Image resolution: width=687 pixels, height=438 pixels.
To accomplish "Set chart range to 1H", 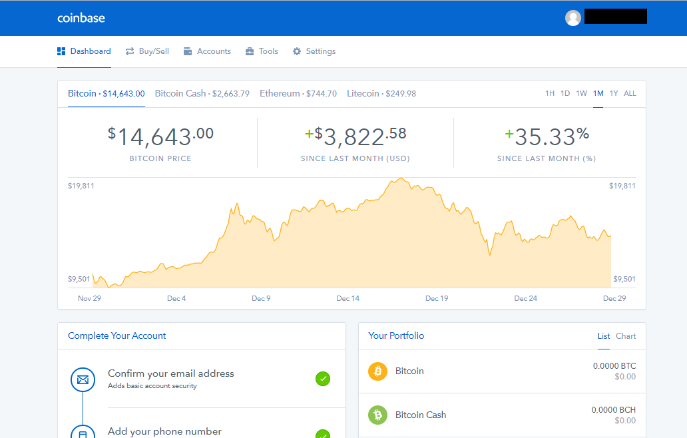I will (x=550, y=93).
